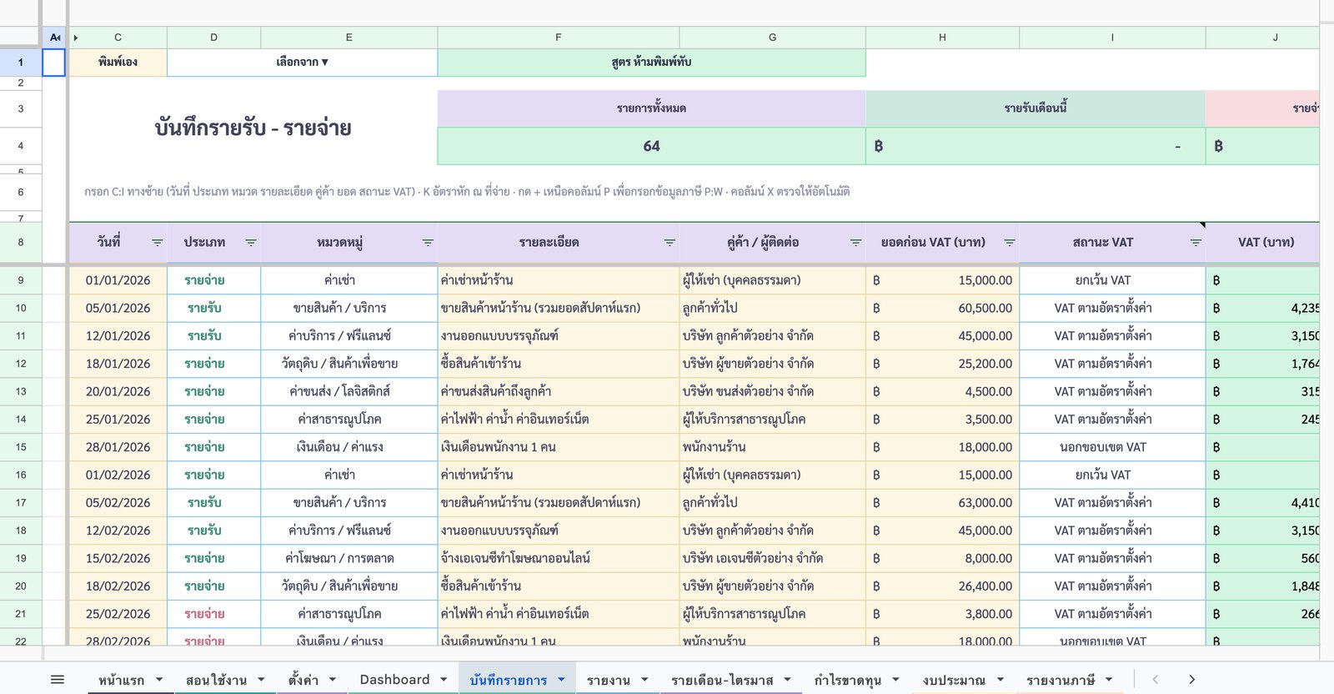Viewport: 1334px width, 694px height.
Task: Open the filter icon on คู่ค้า / ผู้ติดต่อ column
Action: point(855,243)
